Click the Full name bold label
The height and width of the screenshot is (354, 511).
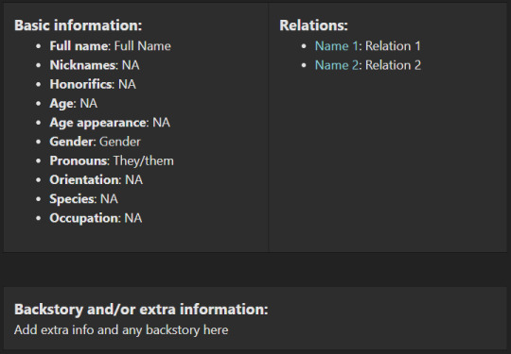pyautogui.click(x=79, y=46)
